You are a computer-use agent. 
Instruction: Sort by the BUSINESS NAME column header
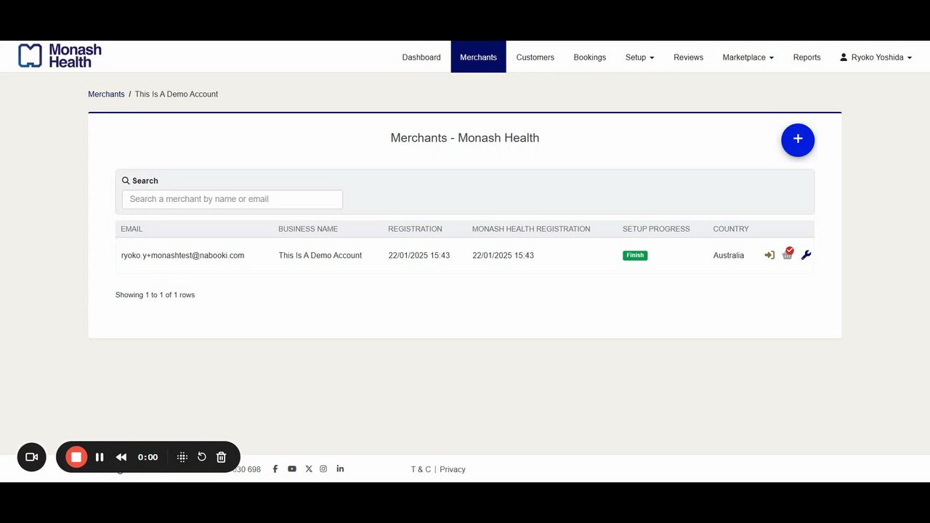pos(308,229)
